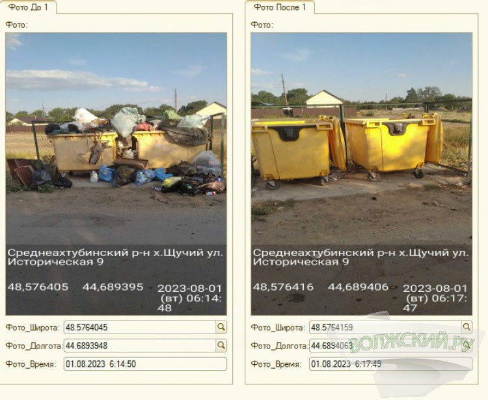Click magnifier icon beside latitude 48.5764045
Image resolution: width=488 pixels, height=400 pixels.
tap(221, 327)
